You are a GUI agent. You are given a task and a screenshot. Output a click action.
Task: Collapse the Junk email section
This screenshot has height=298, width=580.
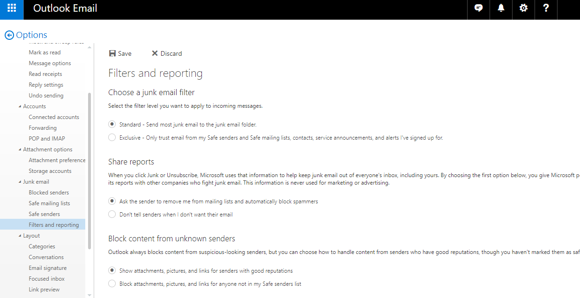coord(20,182)
